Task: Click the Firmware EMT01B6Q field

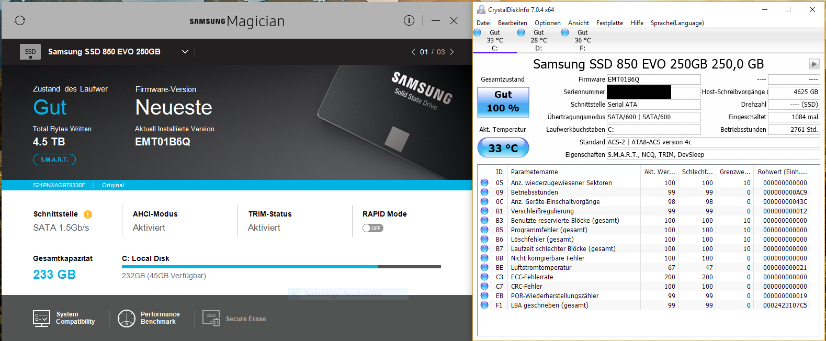Action: click(653, 79)
